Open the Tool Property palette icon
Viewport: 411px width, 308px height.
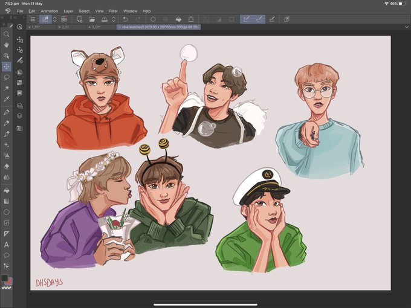tap(20, 50)
